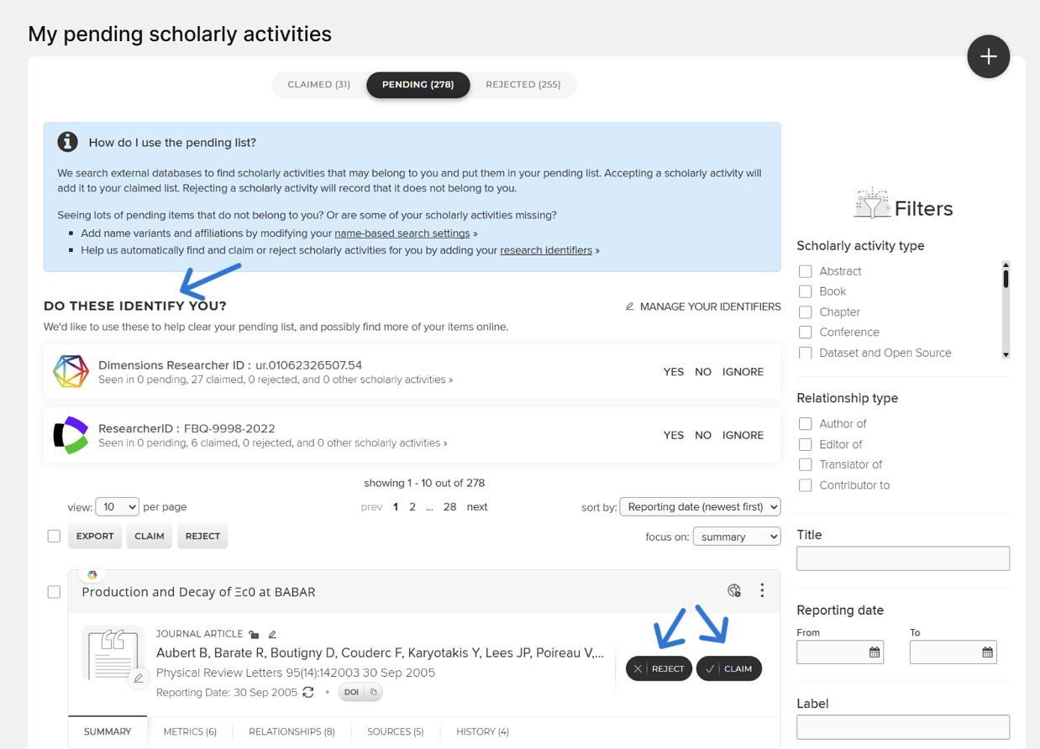Click the Title filter text field
Image resolution: width=1040 pixels, height=749 pixels.
click(x=902, y=558)
